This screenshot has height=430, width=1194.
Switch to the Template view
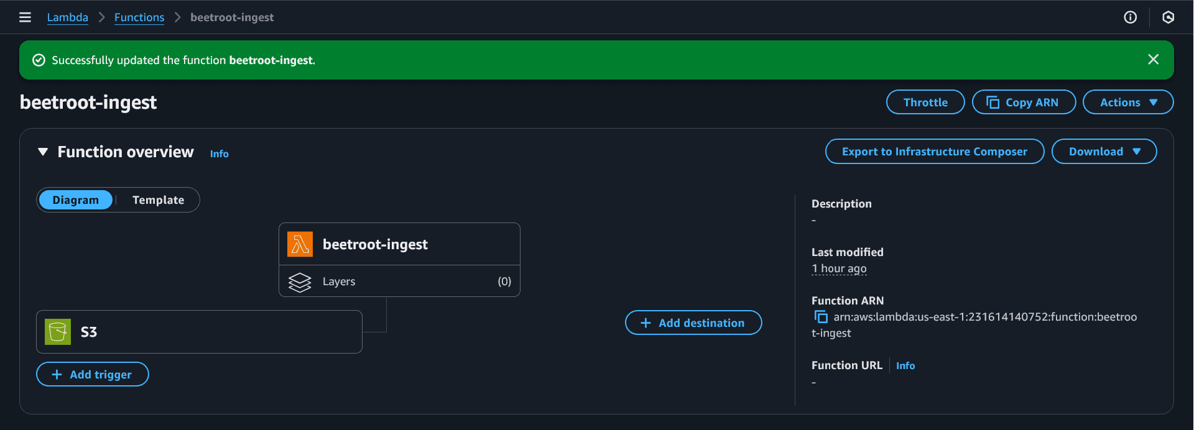coord(158,199)
